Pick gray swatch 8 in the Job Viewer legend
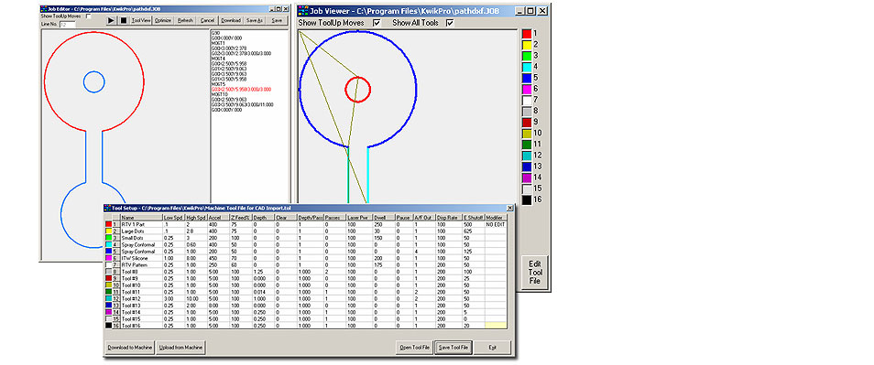The width and height of the screenshot is (874, 365). pyautogui.click(x=526, y=112)
